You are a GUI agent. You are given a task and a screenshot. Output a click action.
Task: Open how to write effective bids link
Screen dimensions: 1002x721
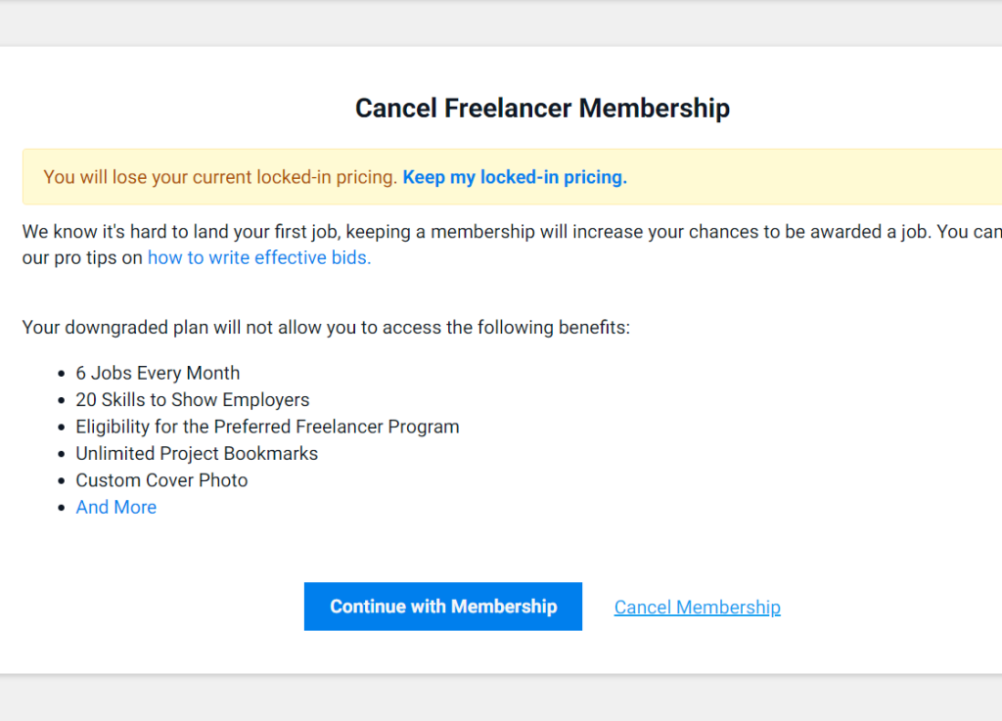click(259, 258)
